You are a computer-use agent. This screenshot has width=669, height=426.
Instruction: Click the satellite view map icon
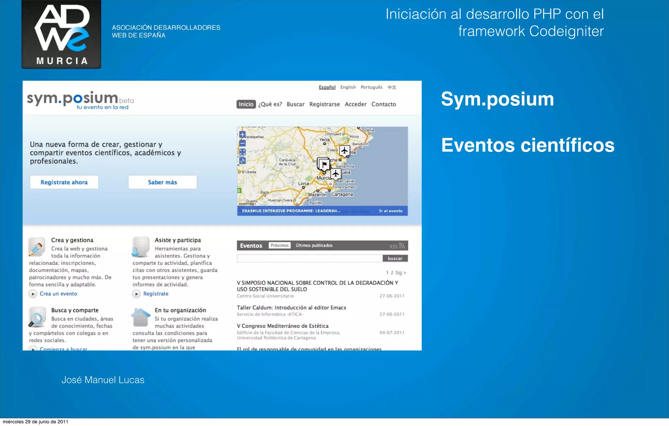[242, 161]
